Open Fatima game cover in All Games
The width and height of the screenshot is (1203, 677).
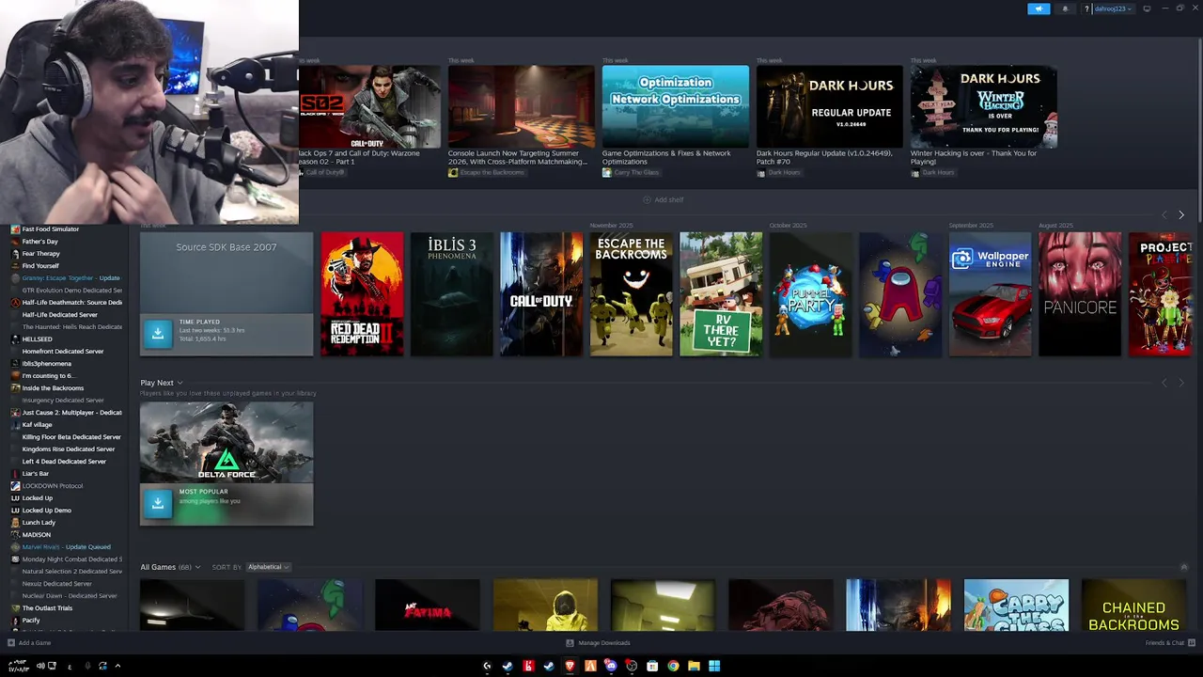point(428,606)
